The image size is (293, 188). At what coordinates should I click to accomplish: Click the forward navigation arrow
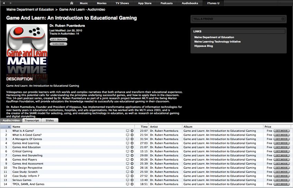click(x=11, y=3)
